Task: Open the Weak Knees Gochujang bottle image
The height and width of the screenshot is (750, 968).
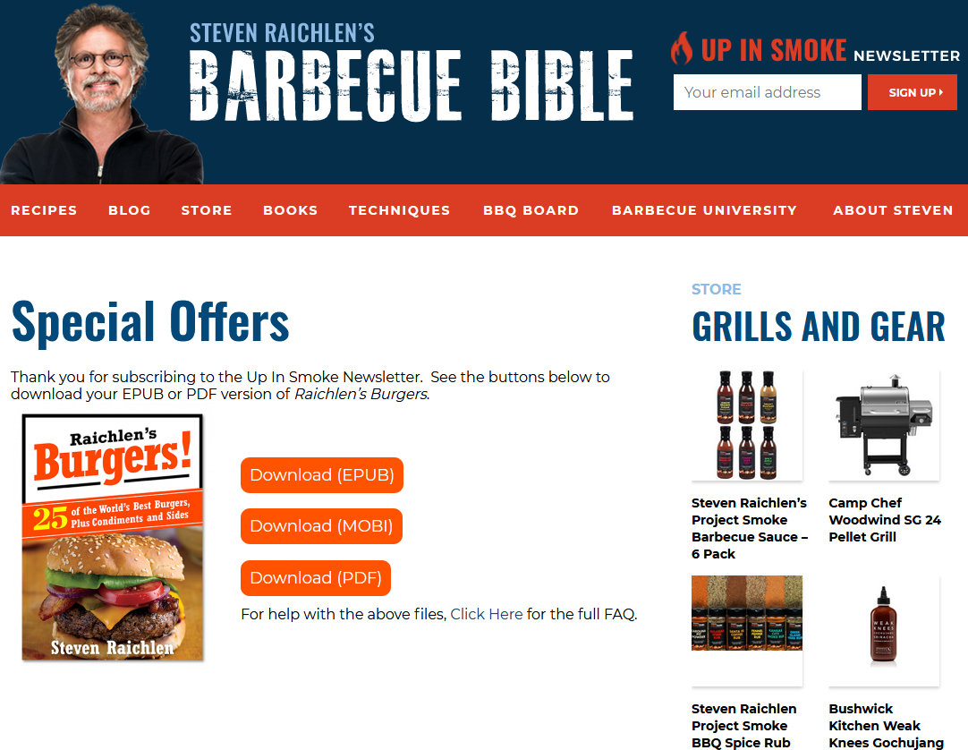Action: [x=884, y=631]
